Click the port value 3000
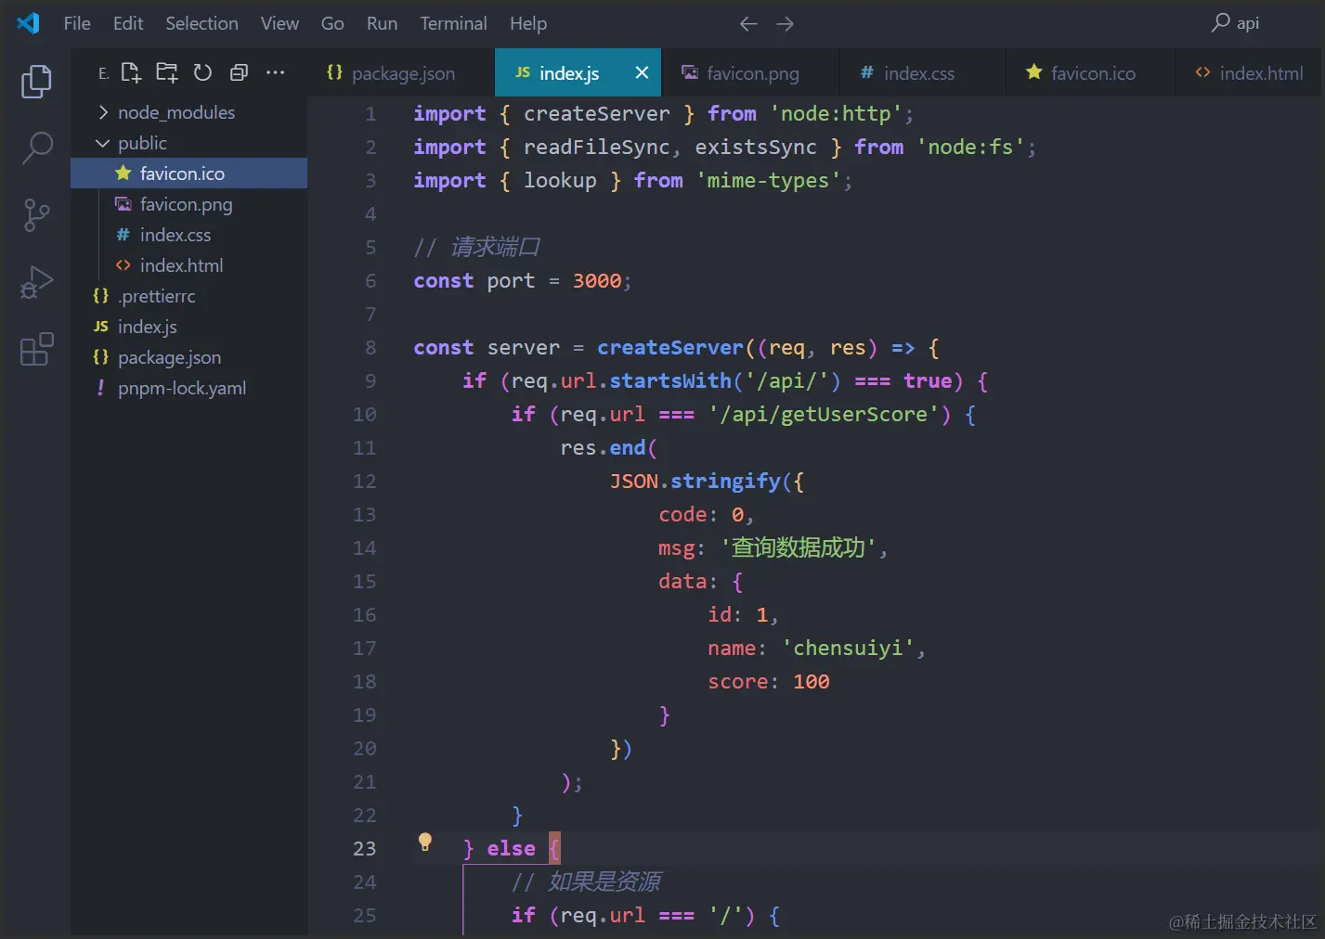The height and width of the screenshot is (939, 1325). (597, 280)
